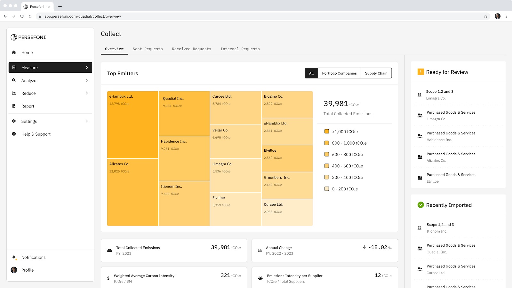Select the Portfolio Companies filter
Screen dimensions: 512x288
click(x=339, y=73)
